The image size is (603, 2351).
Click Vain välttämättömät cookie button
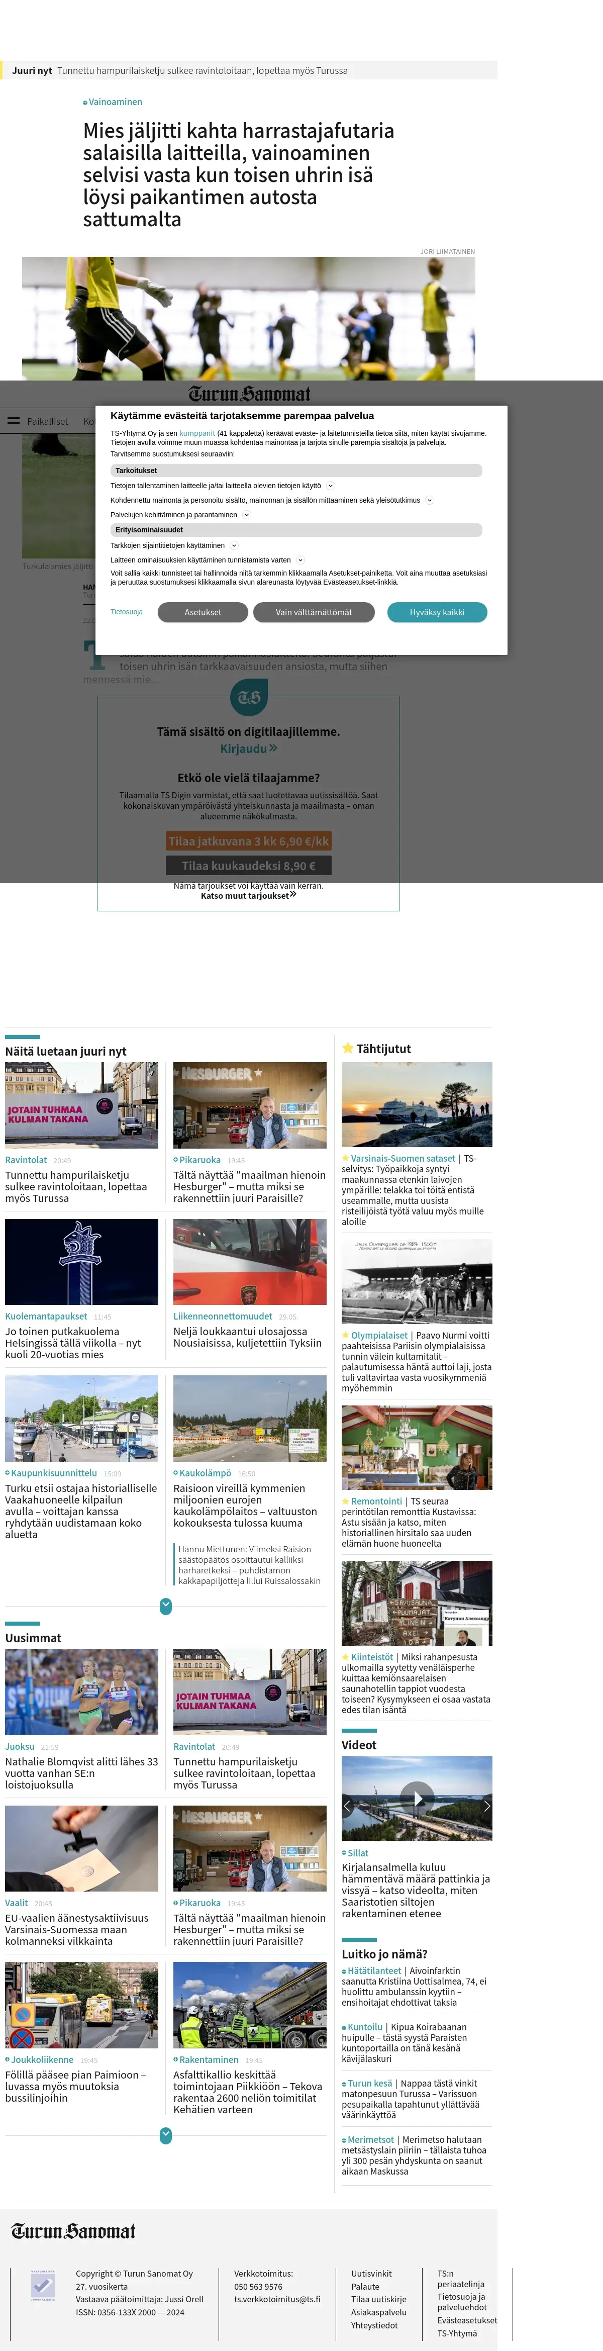314,612
